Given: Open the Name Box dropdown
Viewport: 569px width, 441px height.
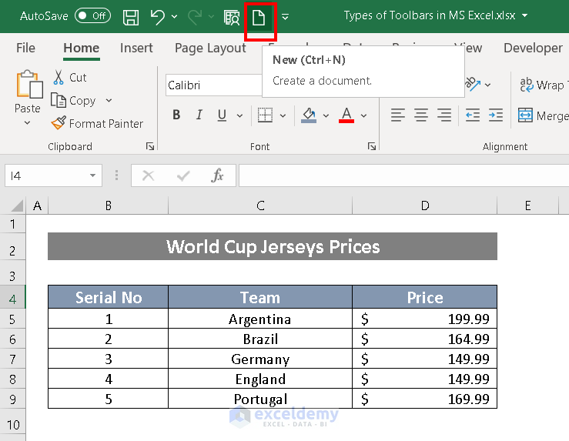Looking at the screenshot, I should click(93, 175).
